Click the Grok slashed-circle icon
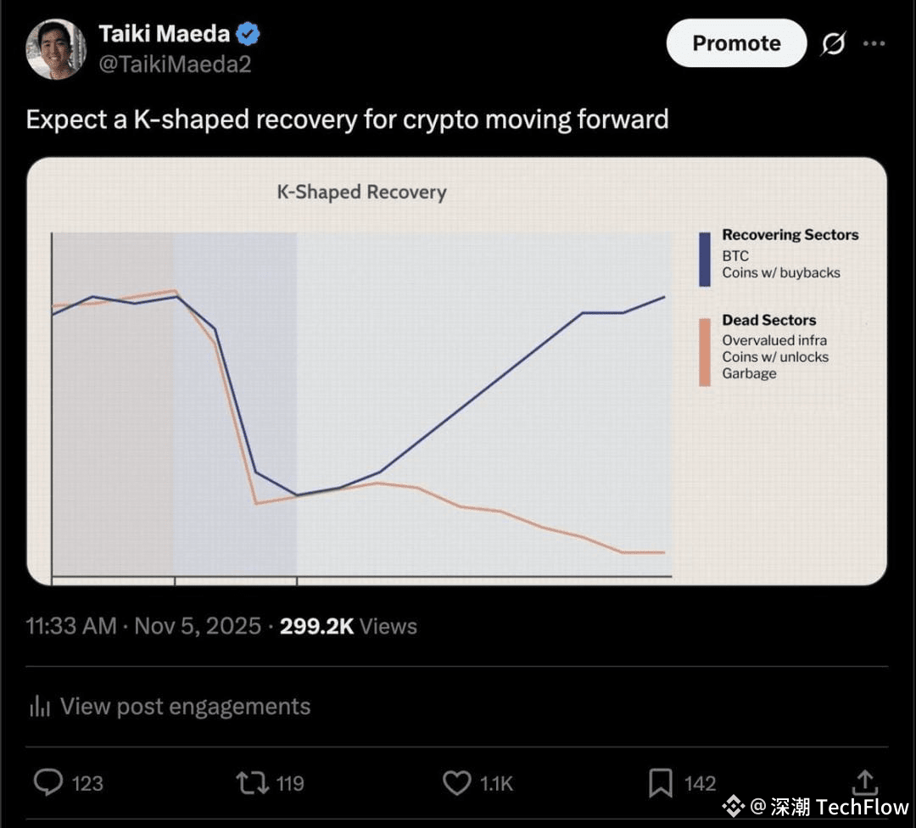Viewport: 916px width, 828px height. pyautogui.click(x=833, y=44)
